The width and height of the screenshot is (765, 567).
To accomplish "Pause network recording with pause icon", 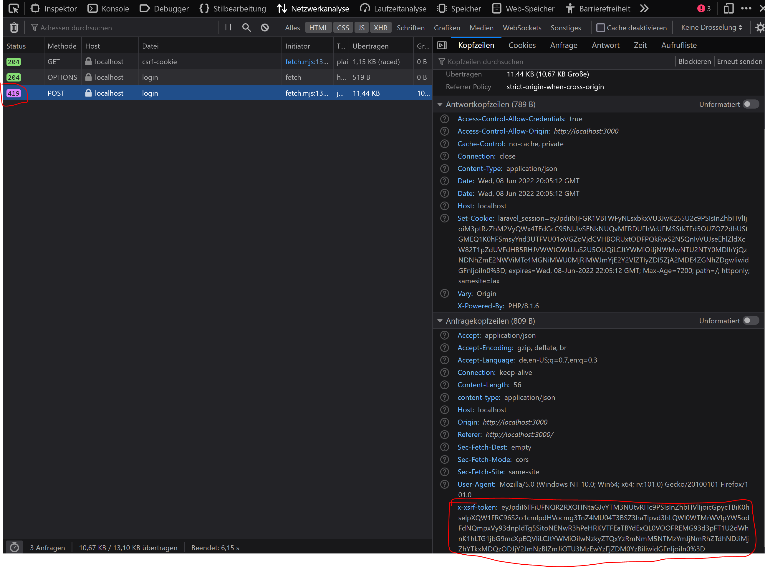I will pyautogui.click(x=228, y=27).
